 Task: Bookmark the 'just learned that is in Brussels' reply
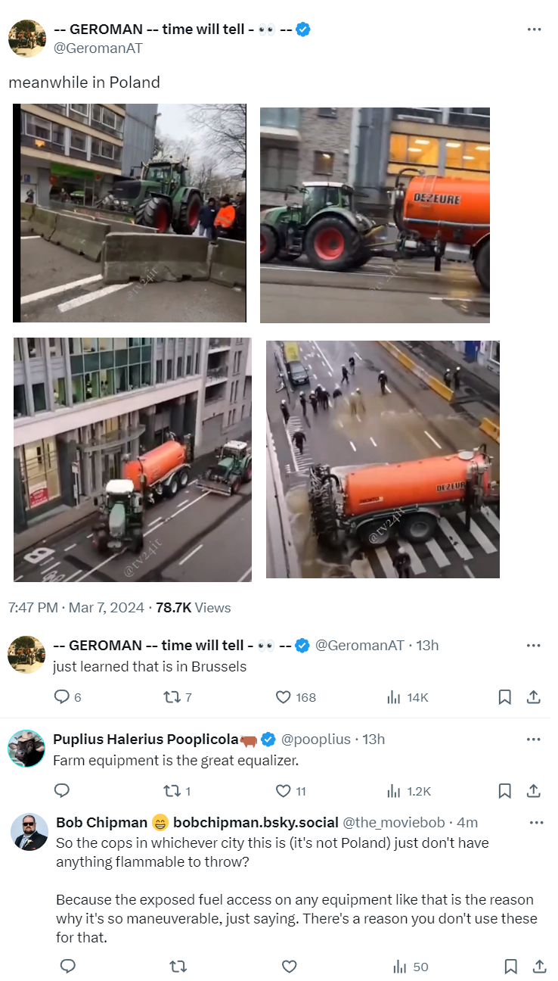pyautogui.click(x=505, y=697)
